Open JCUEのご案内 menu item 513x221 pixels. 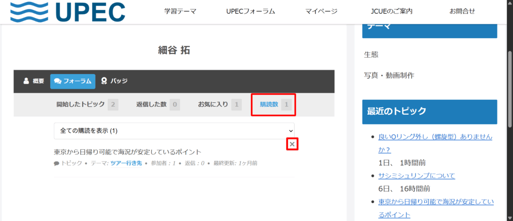[x=392, y=12]
